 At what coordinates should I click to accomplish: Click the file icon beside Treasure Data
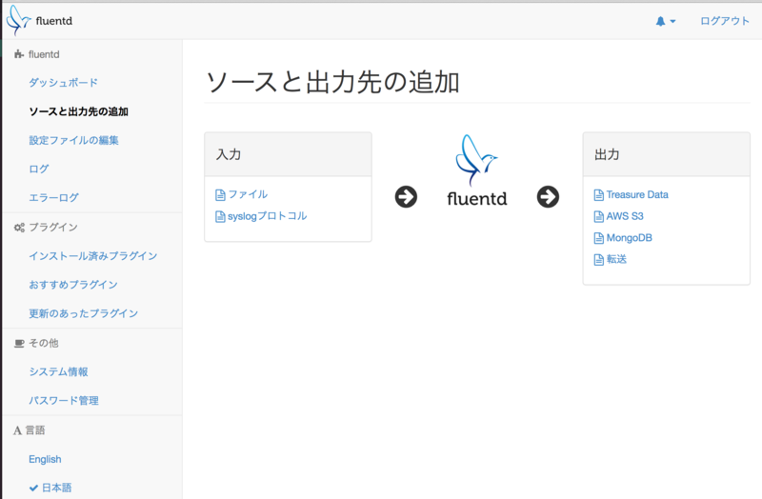(599, 195)
